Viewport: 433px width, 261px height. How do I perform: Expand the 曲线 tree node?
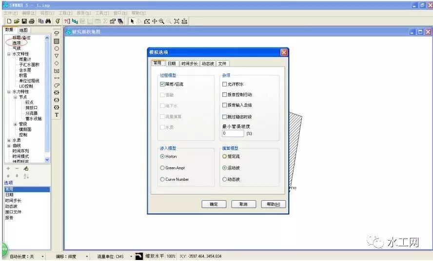(9, 146)
